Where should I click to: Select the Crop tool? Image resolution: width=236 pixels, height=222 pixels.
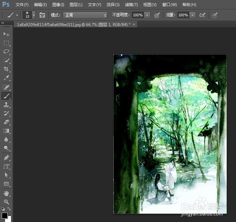(6, 69)
